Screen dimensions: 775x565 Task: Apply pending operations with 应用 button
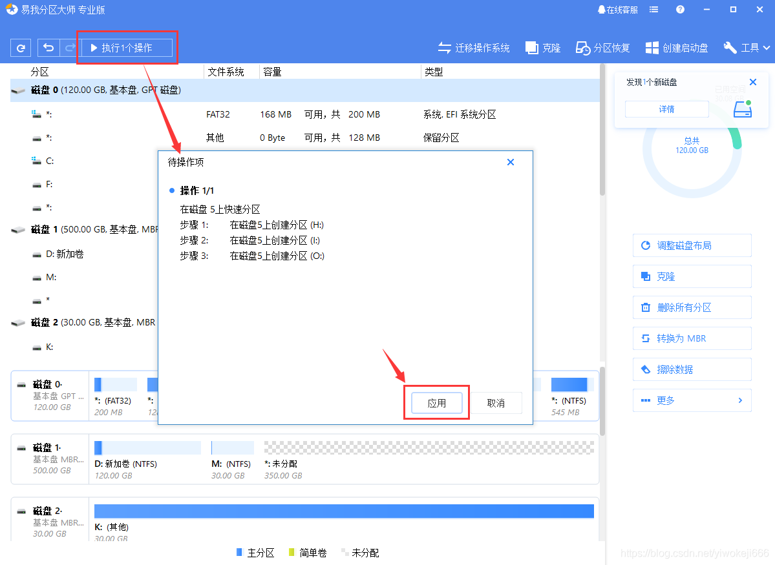437,402
